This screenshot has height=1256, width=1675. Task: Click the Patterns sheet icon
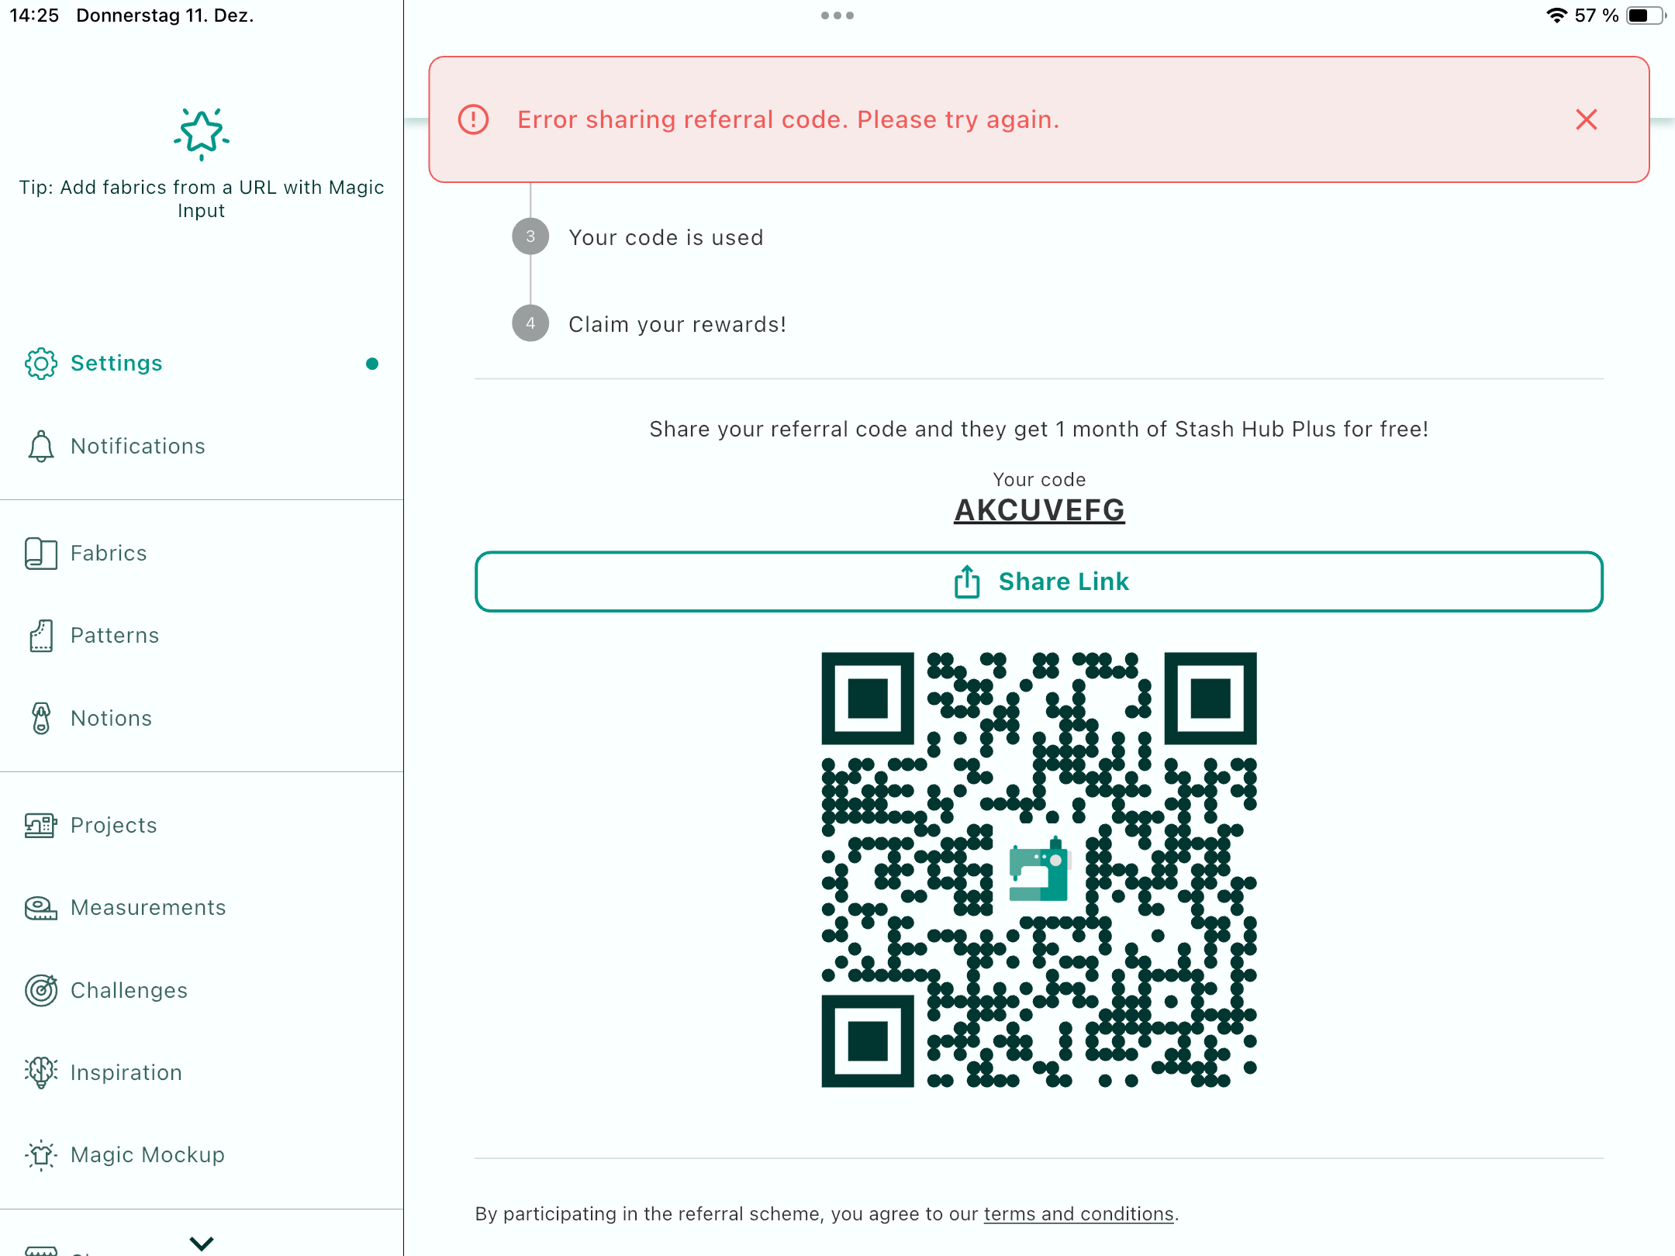click(40, 636)
